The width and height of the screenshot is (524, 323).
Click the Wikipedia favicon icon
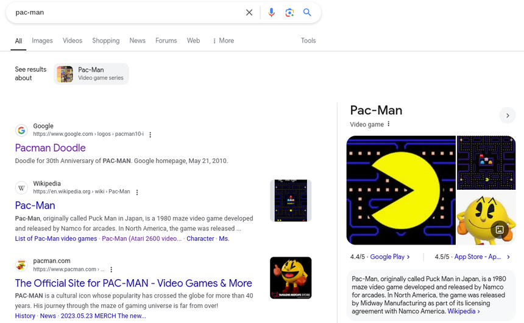click(x=21, y=187)
